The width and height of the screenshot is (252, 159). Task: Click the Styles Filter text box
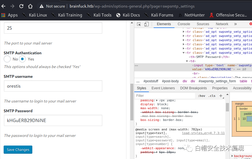pos(165,96)
